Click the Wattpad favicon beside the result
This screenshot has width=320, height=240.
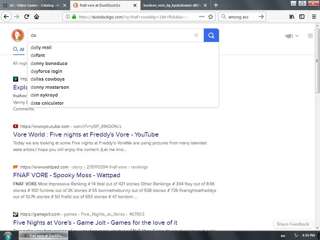(x=16, y=167)
